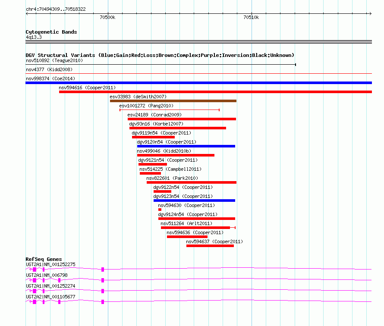
Task: Click the red dgv9122n54 loss bar
Action: point(162,191)
